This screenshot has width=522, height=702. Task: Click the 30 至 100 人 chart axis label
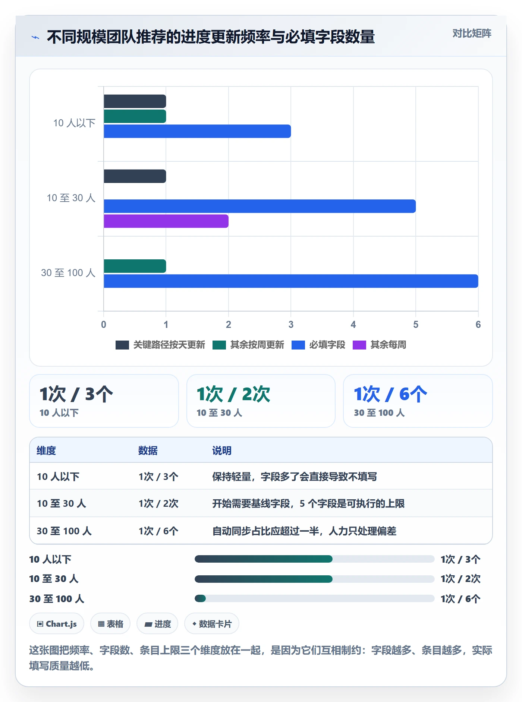click(x=68, y=273)
